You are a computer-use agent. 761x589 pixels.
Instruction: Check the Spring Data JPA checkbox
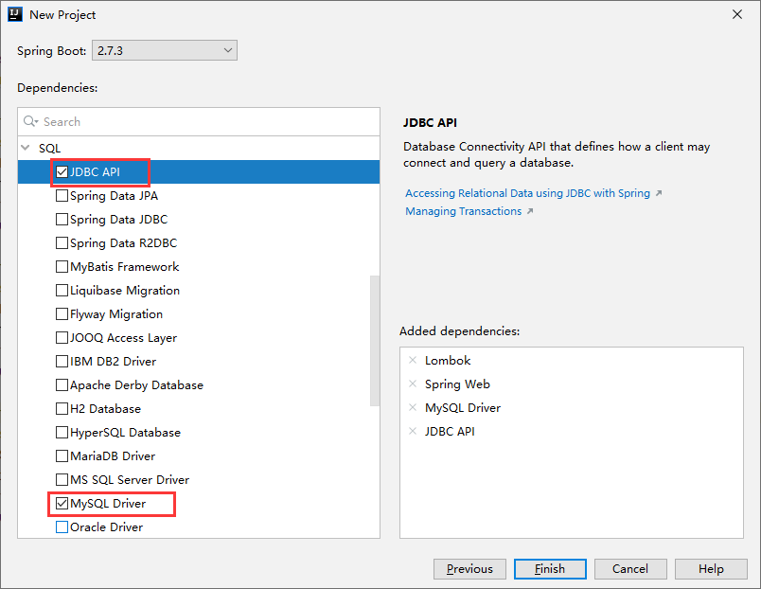pyautogui.click(x=62, y=196)
